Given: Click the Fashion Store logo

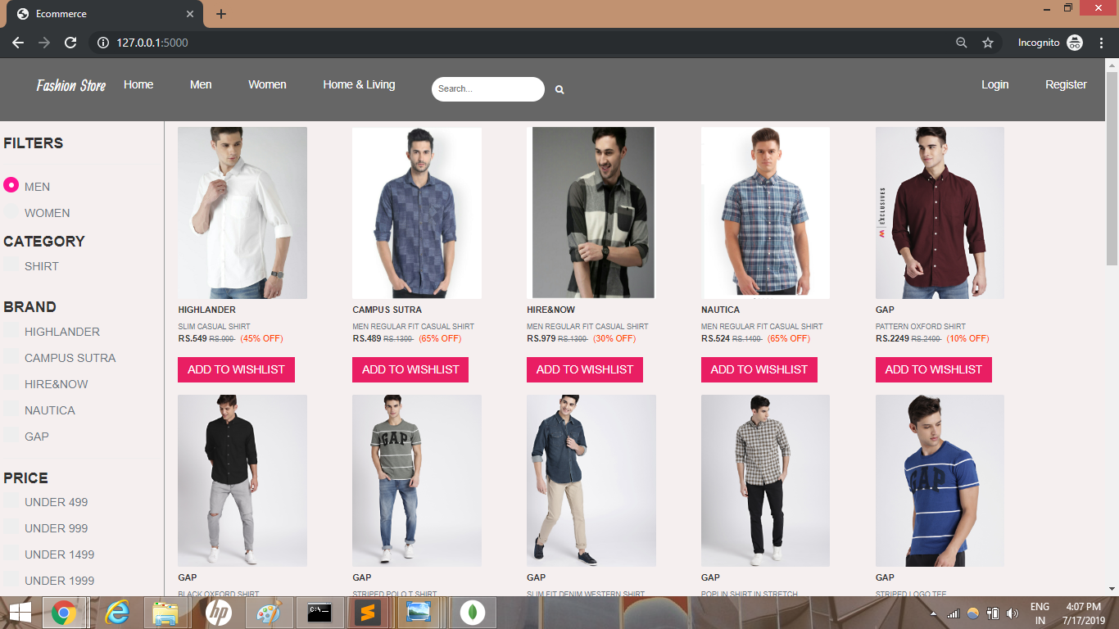Looking at the screenshot, I should [x=70, y=85].
